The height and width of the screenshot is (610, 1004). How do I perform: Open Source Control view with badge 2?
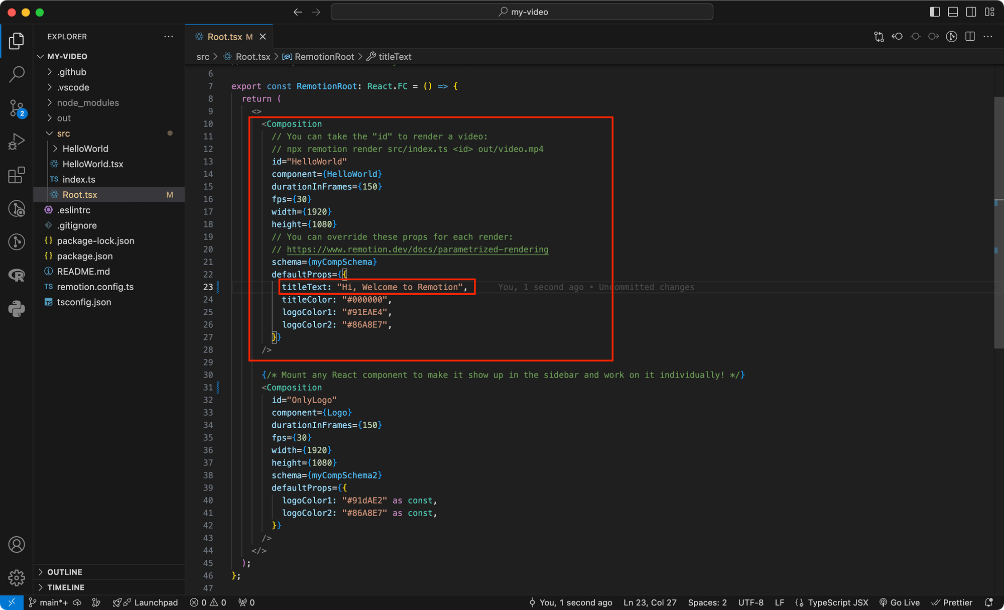pyautogui.click(x=17, y=108)
